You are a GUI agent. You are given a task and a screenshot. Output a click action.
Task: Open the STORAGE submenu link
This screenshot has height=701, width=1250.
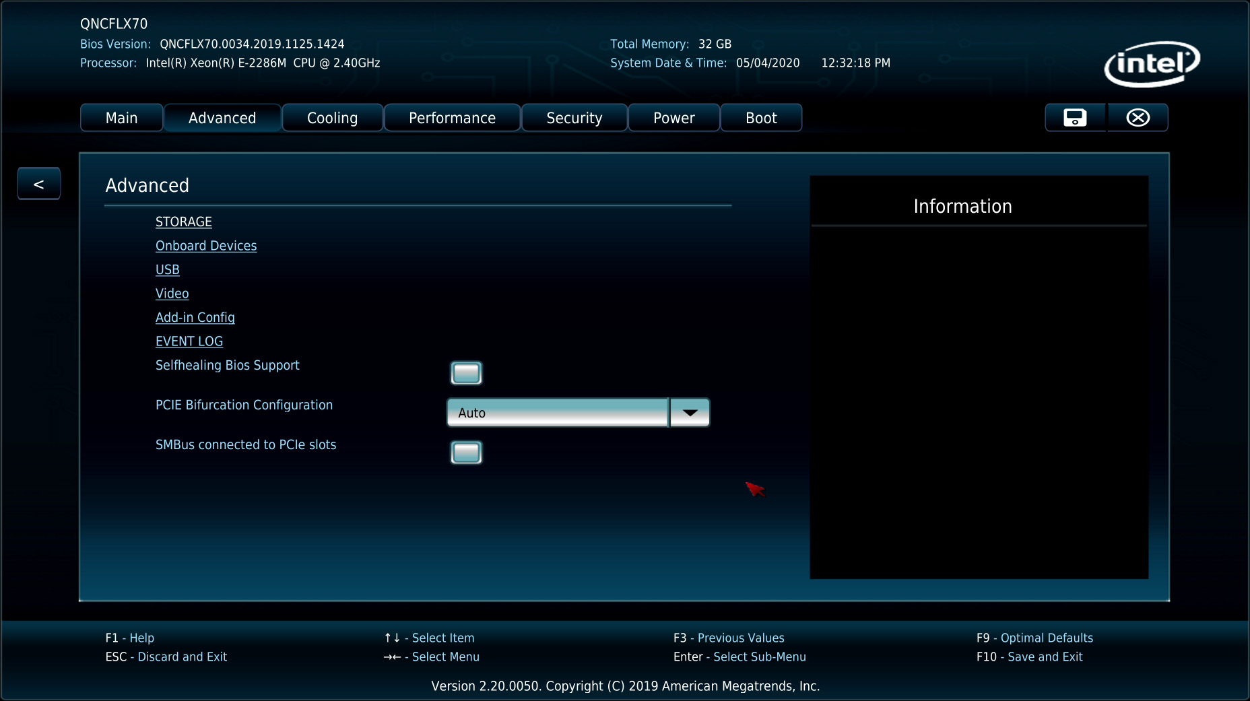pos(183,222)
